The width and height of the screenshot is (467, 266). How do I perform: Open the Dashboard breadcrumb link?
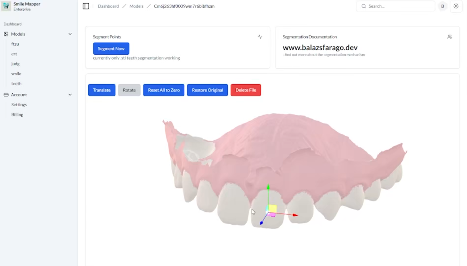click(x=108, y=6)
